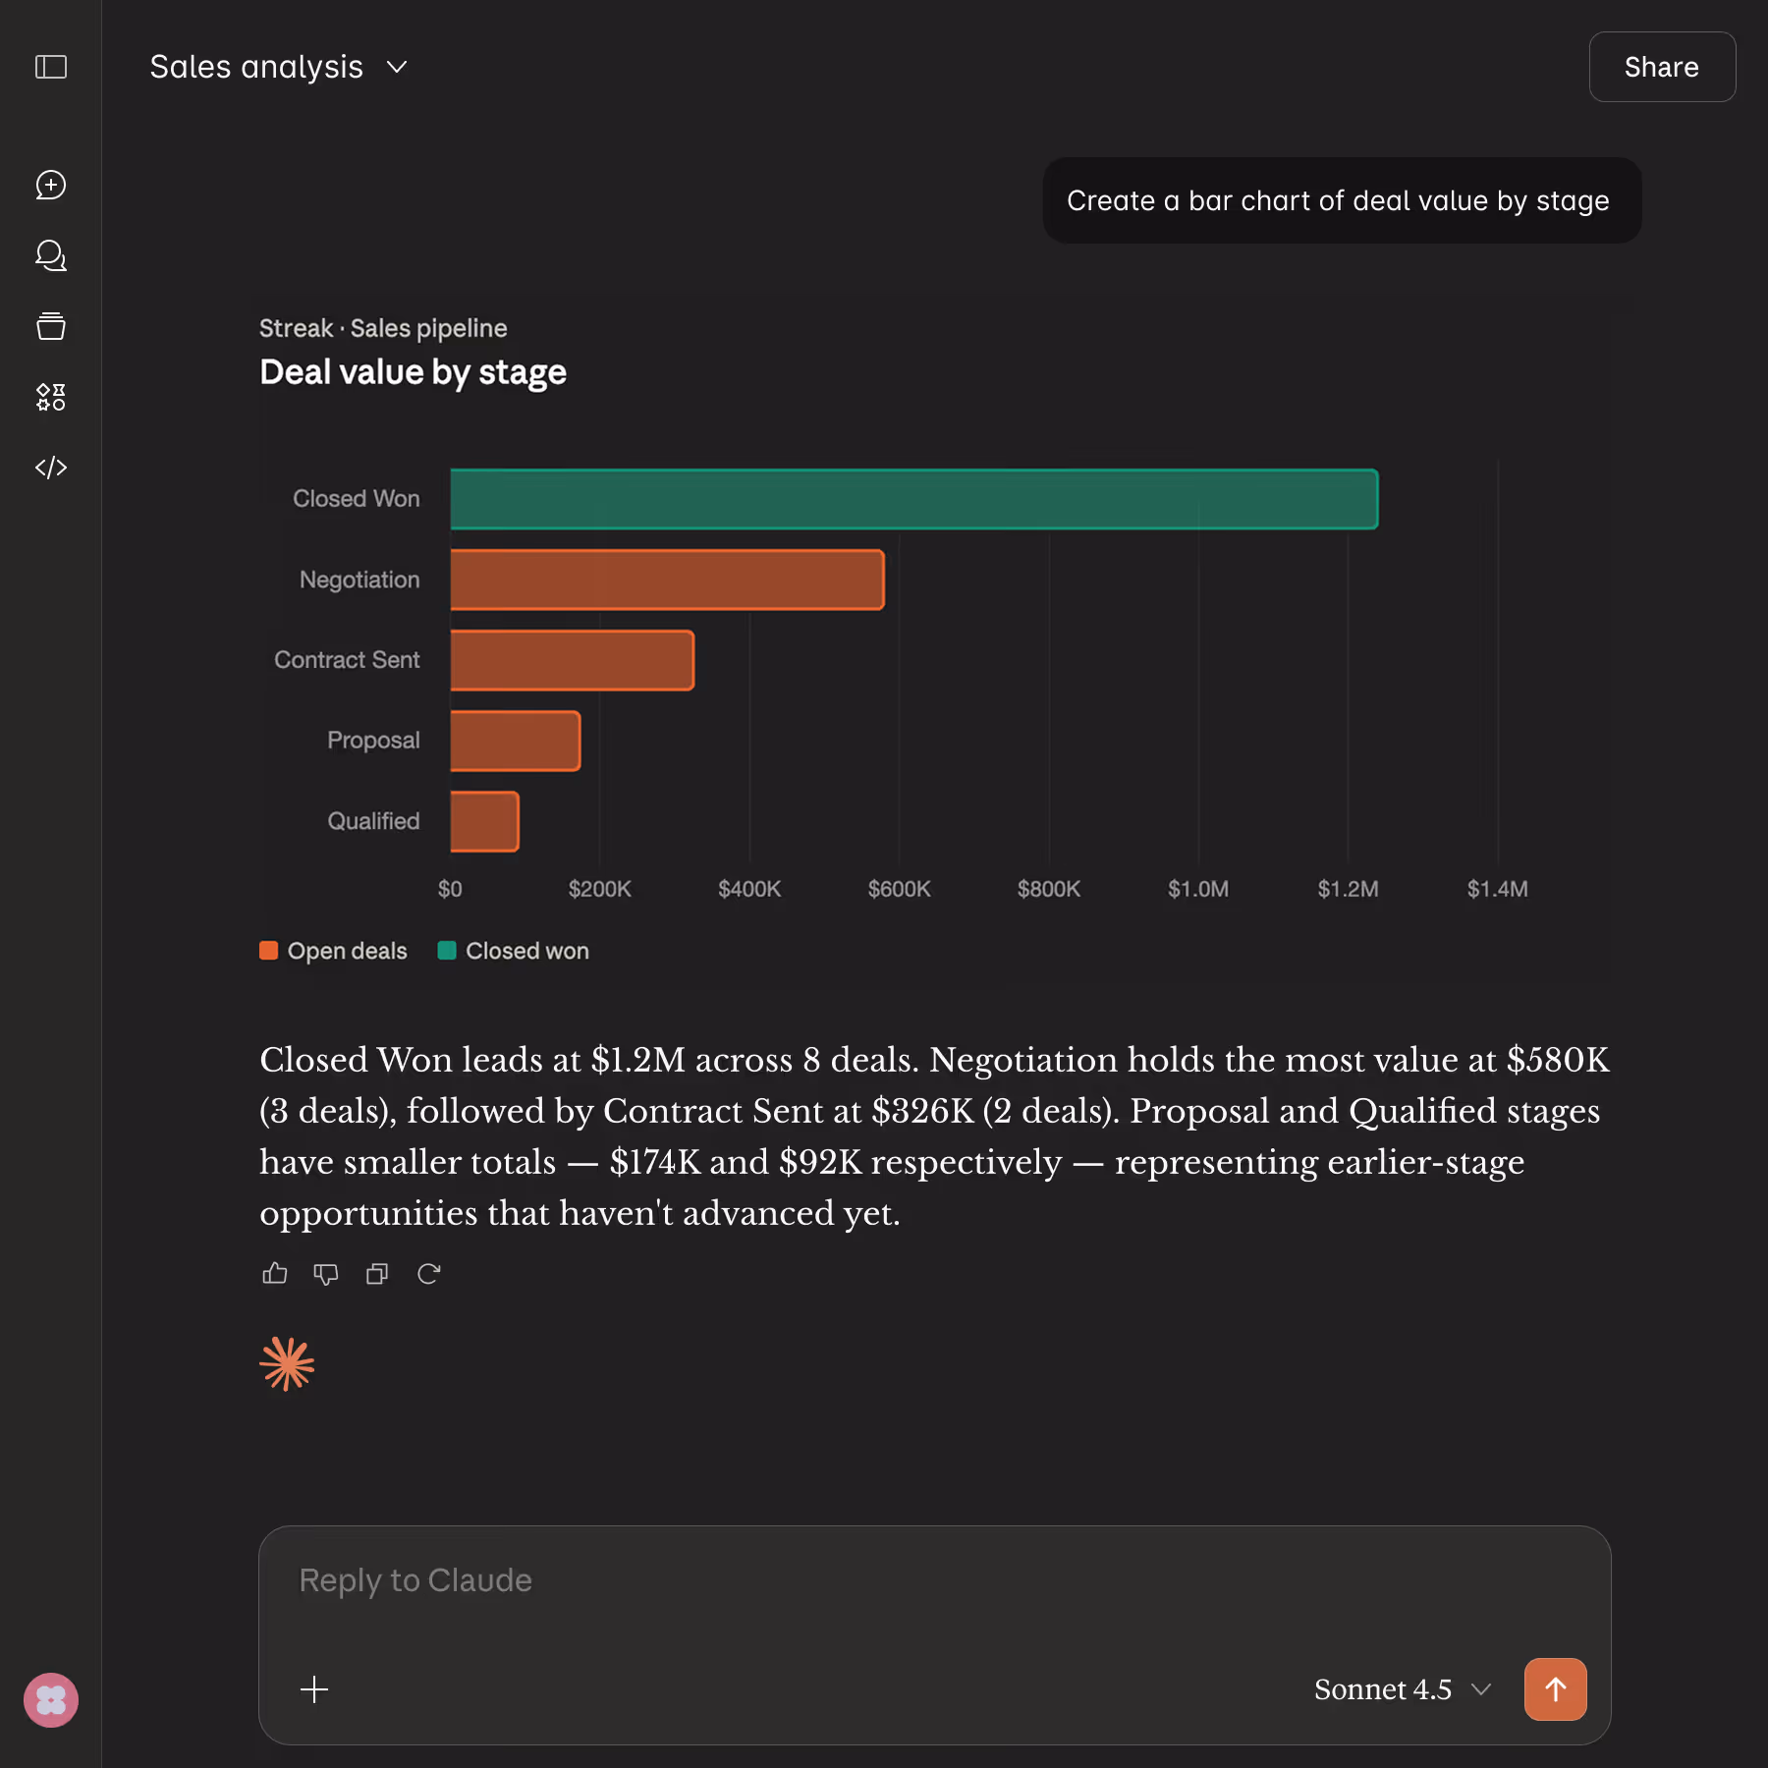The height and width of the screenshot is (1768, 1768).
Task: Click 'Streak · Sales pipeline' subtitle
Action: tap(383, 328)
